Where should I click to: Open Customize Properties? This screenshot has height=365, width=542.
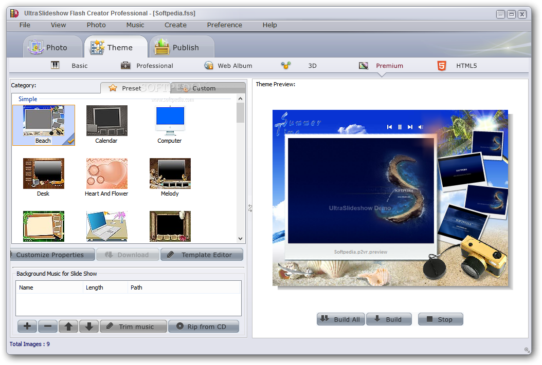point(52,255)
